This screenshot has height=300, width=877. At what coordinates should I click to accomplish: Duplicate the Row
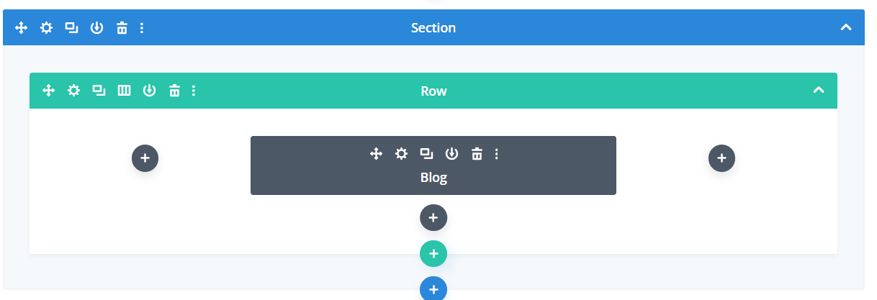pyautogui.click(x=99, y=91)
